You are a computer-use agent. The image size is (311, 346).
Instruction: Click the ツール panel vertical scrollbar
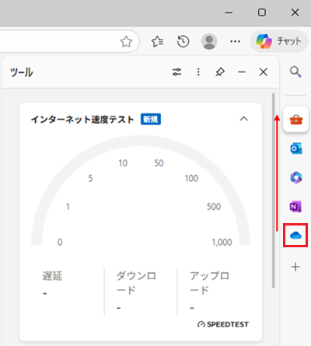click(273, 190)
